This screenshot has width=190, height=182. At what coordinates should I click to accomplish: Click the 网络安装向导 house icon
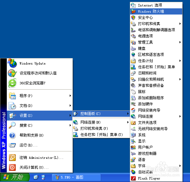[x=133, y=110]
